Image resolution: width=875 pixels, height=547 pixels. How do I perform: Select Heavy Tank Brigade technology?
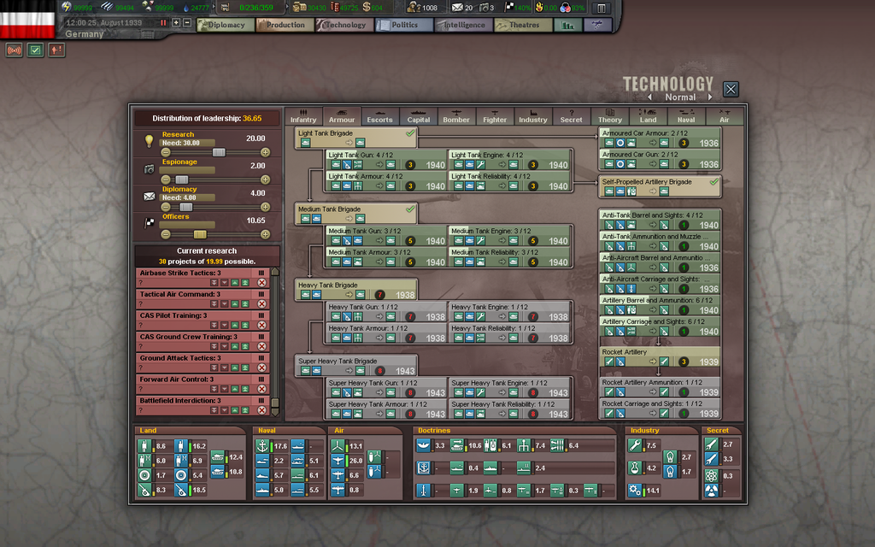pos(356,290)
